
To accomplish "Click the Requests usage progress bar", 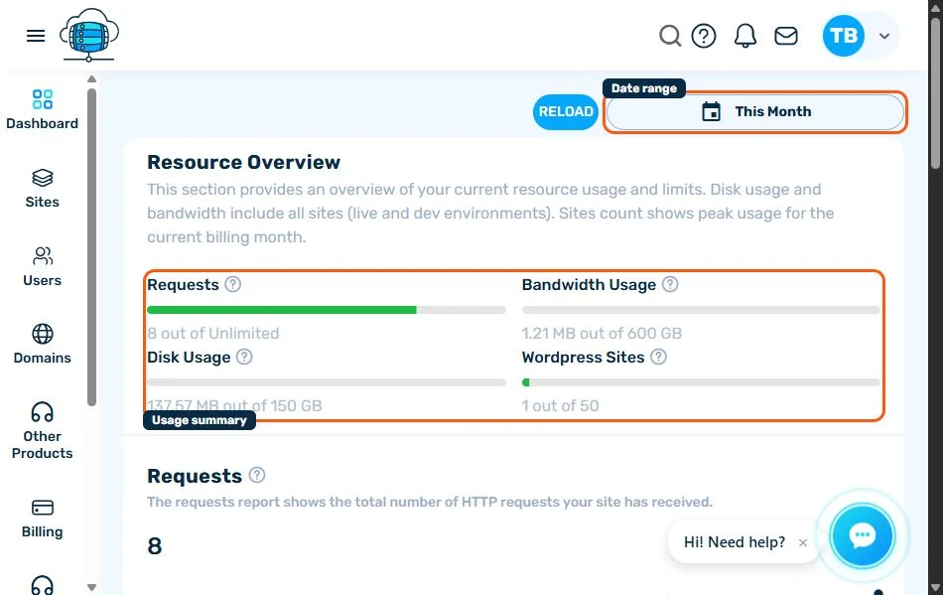I will point(326,310).
